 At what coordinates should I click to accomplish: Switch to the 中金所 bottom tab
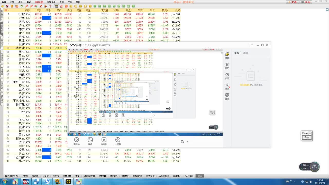56,176
